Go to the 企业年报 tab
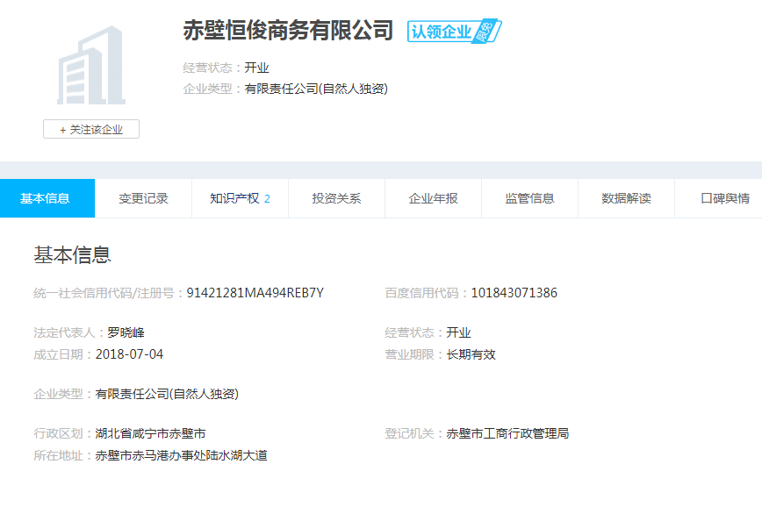Viewport: 762px width, 514px height. [433, 198]
